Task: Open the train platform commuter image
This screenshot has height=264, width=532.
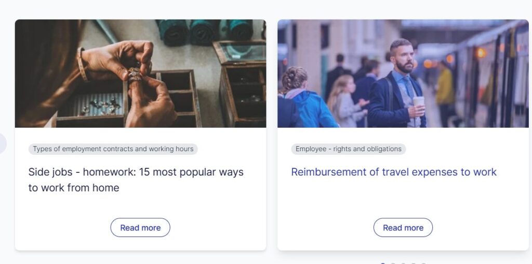Action: point(403,74)
